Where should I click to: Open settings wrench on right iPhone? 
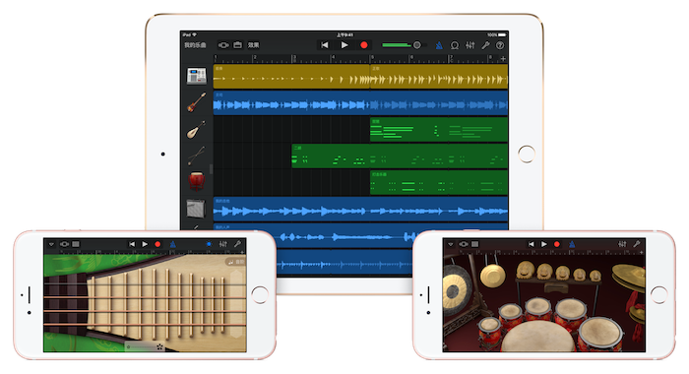click(636, 244)
